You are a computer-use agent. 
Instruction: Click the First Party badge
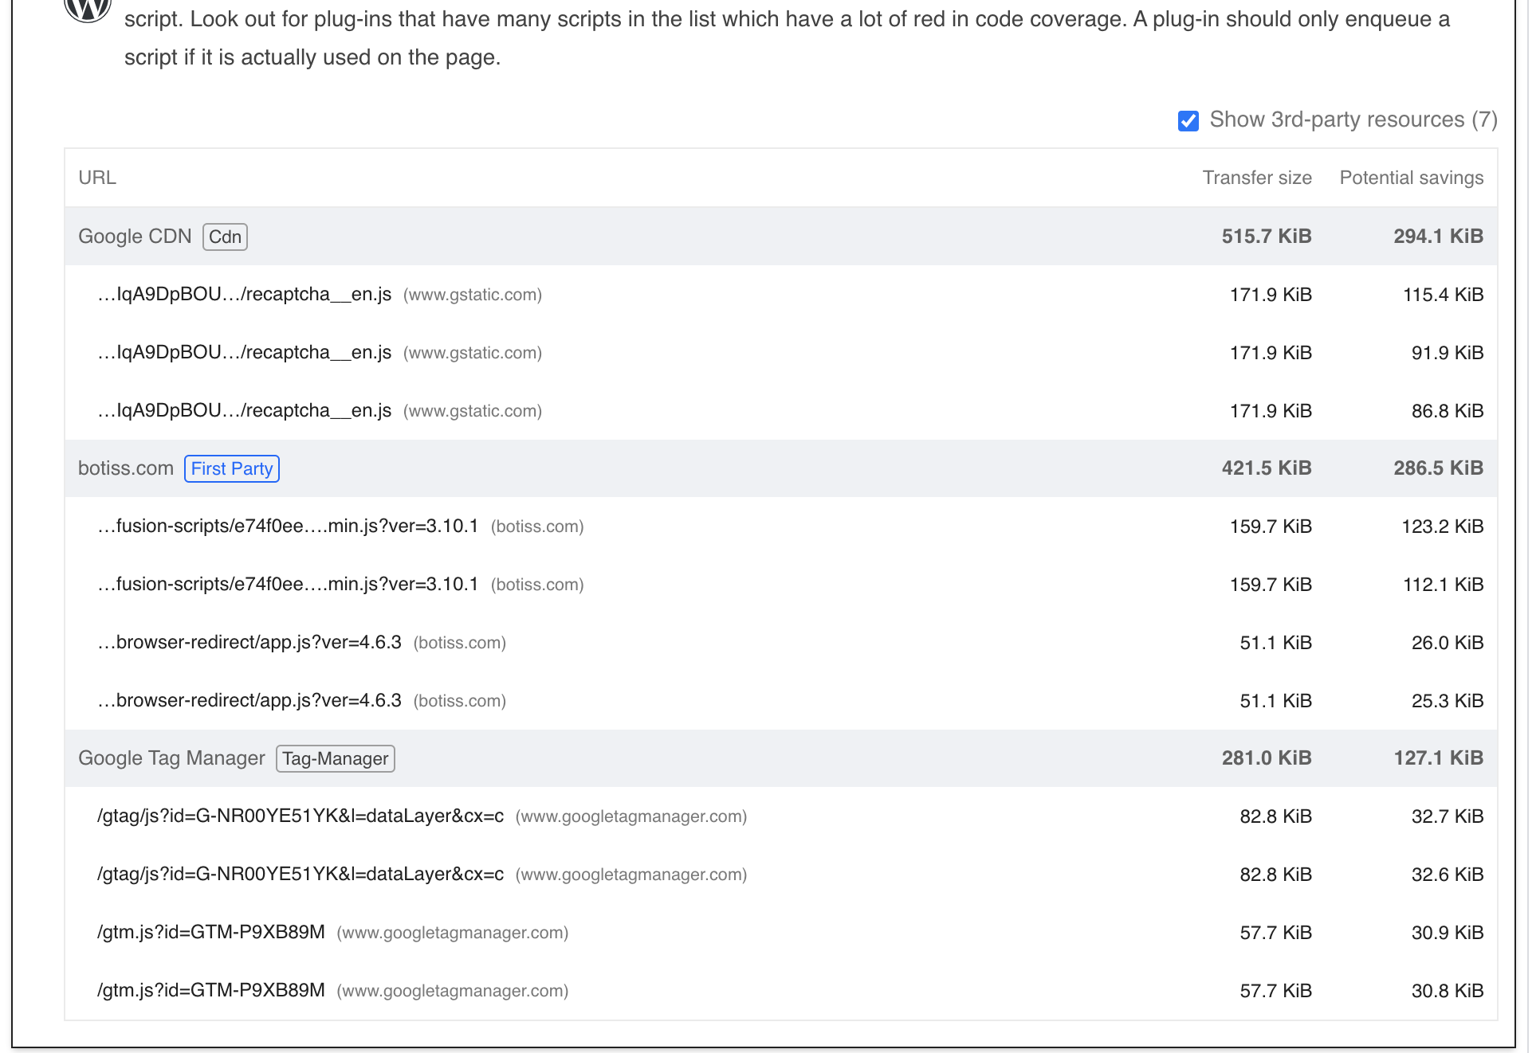231,468
